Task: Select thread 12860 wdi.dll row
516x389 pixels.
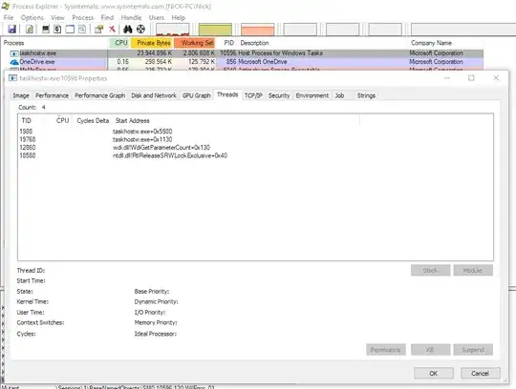Action: (x=255, y=148)
